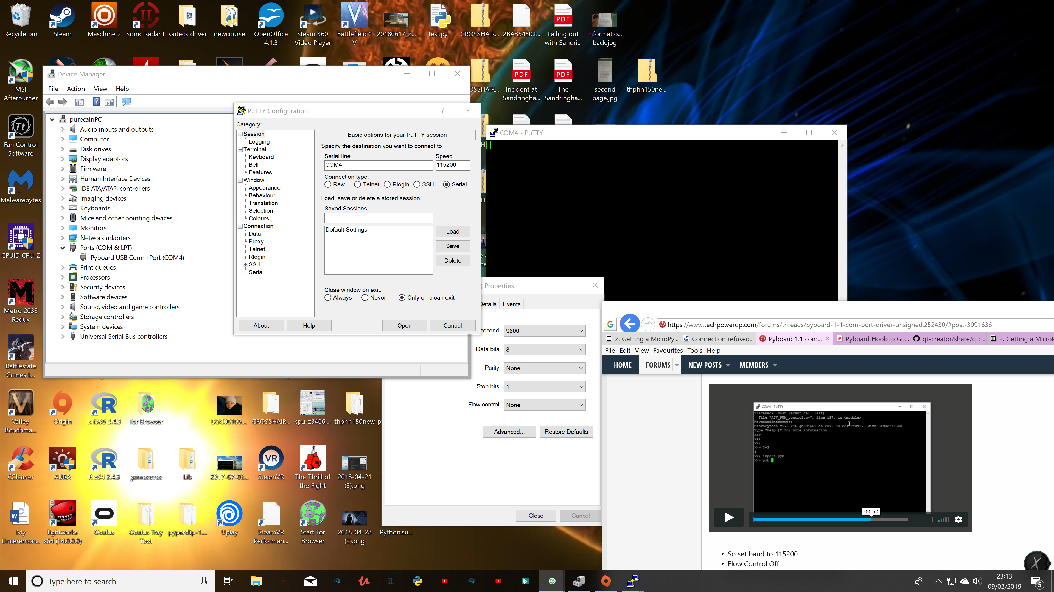Open test.py Python file icon
Viewport: 1054px width, 592px height.
(x=438, y=21)
